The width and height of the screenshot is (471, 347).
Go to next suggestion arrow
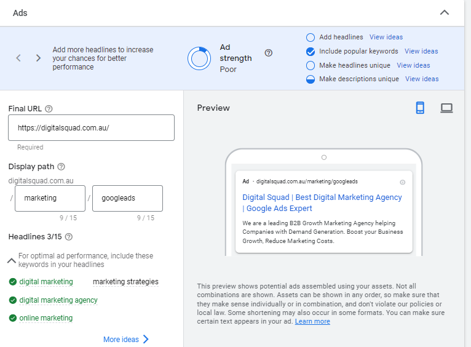click(38, 58)
